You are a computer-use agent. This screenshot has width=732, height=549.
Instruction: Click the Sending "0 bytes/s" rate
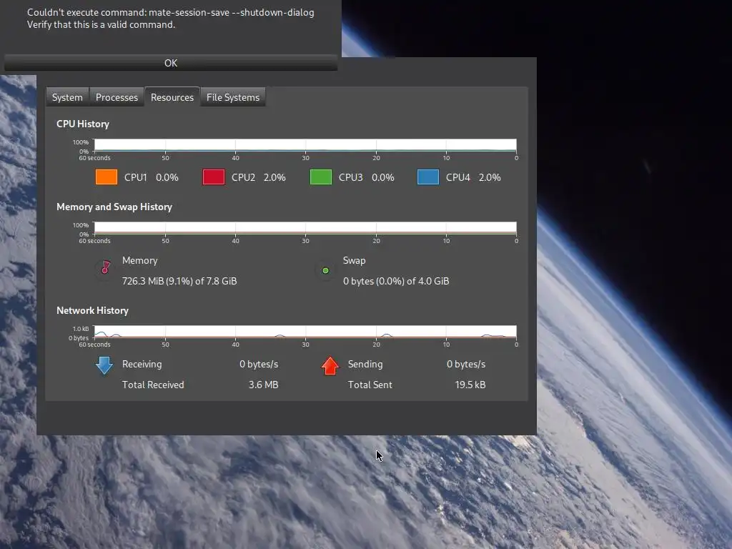pyautogui.click(x=466, y=364)
